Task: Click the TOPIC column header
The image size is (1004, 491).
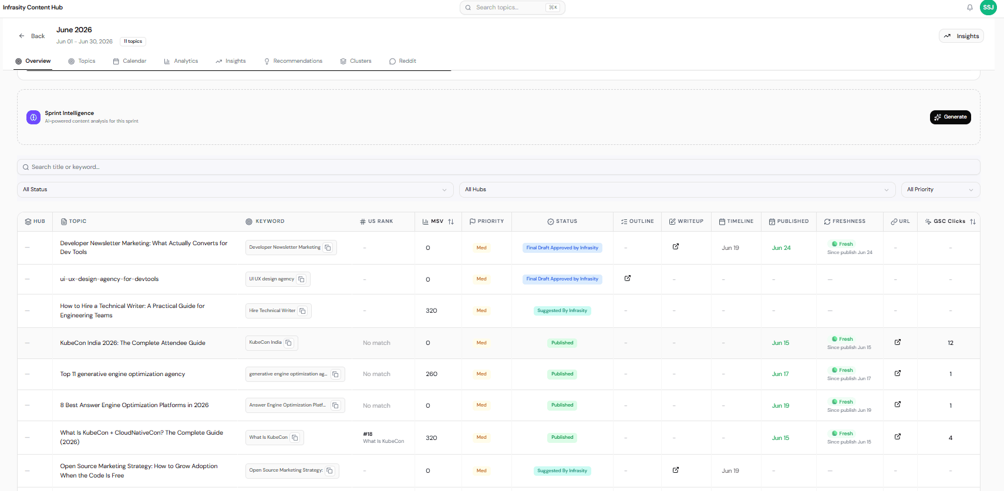Action: (x=73, y=222)
